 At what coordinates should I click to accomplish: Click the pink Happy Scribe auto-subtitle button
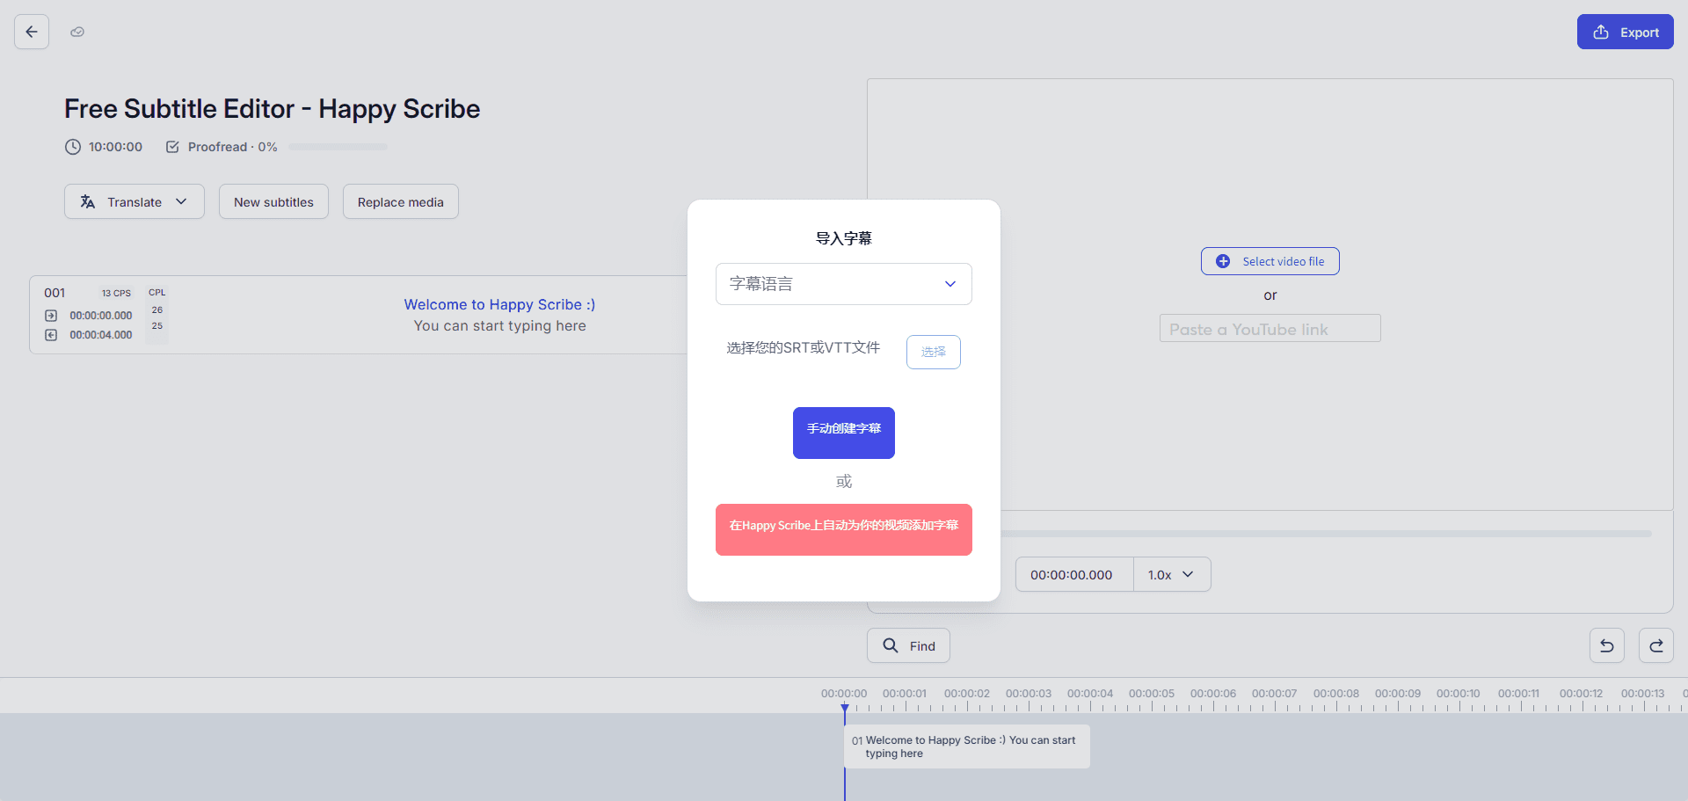click(x=844, y=529)
